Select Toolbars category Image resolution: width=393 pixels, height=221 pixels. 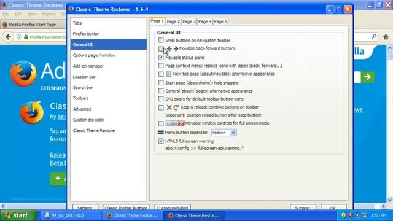pos(109,98)
